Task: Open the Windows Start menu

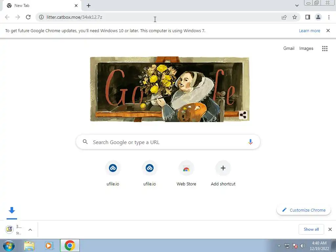Action: coord(9,245)
